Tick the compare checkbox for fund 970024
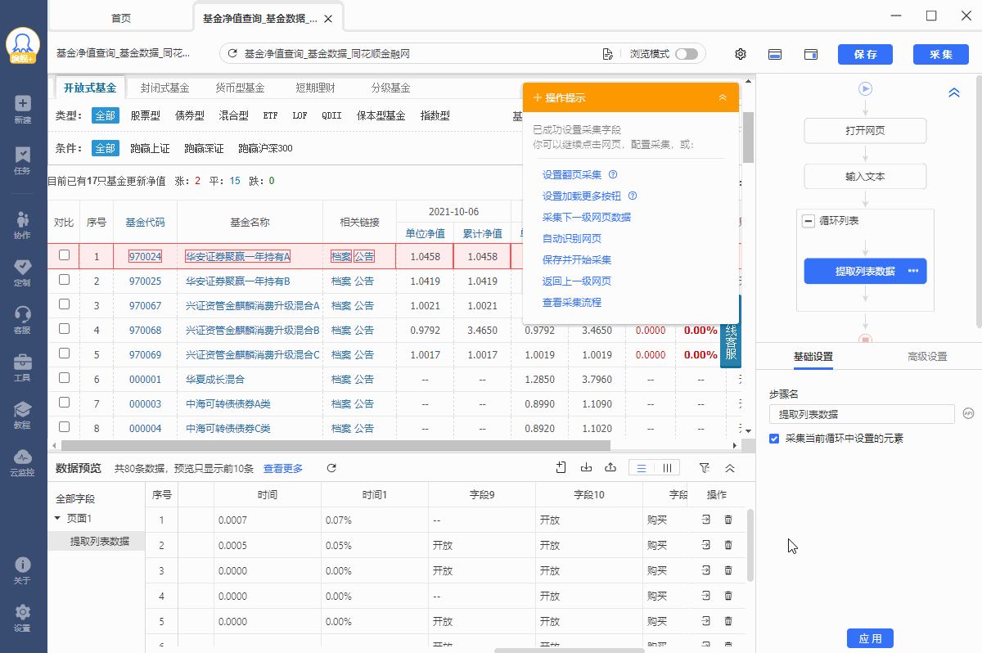Image resolution: width=982 pixels, height=653 pixels. pos(64,255)
